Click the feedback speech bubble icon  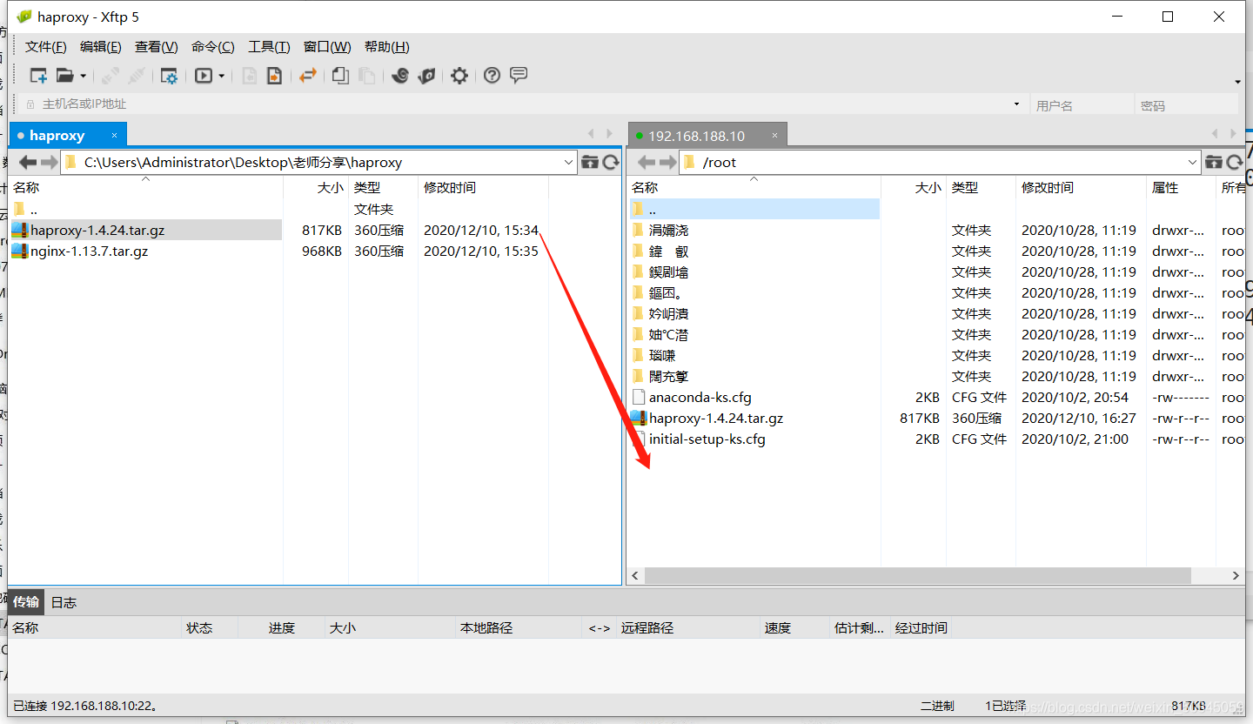pyautogui.click(x=519, y=76)
